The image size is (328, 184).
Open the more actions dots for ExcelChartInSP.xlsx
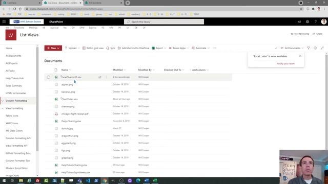(106, 77)
